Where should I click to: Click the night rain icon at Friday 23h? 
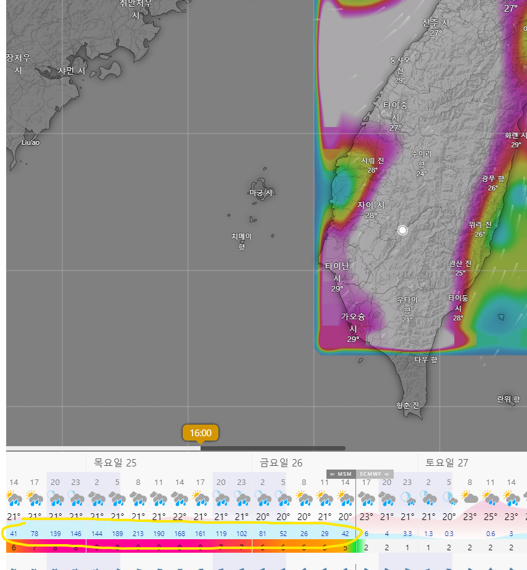click(407, 499)
